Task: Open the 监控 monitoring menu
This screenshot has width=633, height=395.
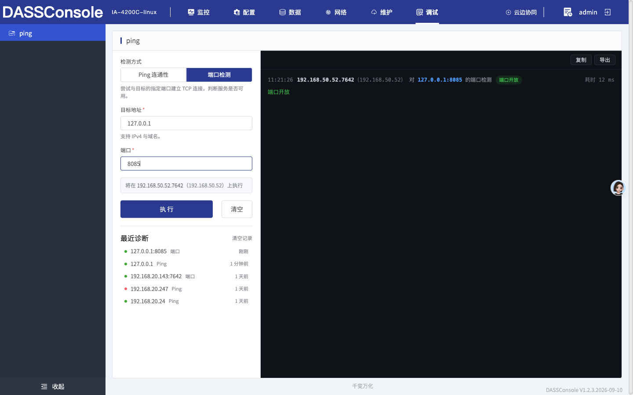Action: (199, 12)
